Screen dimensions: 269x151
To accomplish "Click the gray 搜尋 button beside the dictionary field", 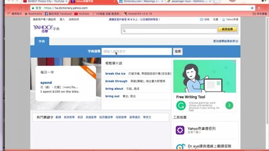I will tap(177, 51).
